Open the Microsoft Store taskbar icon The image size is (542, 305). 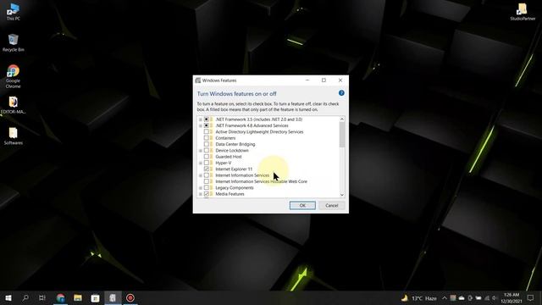pos(95,297)
